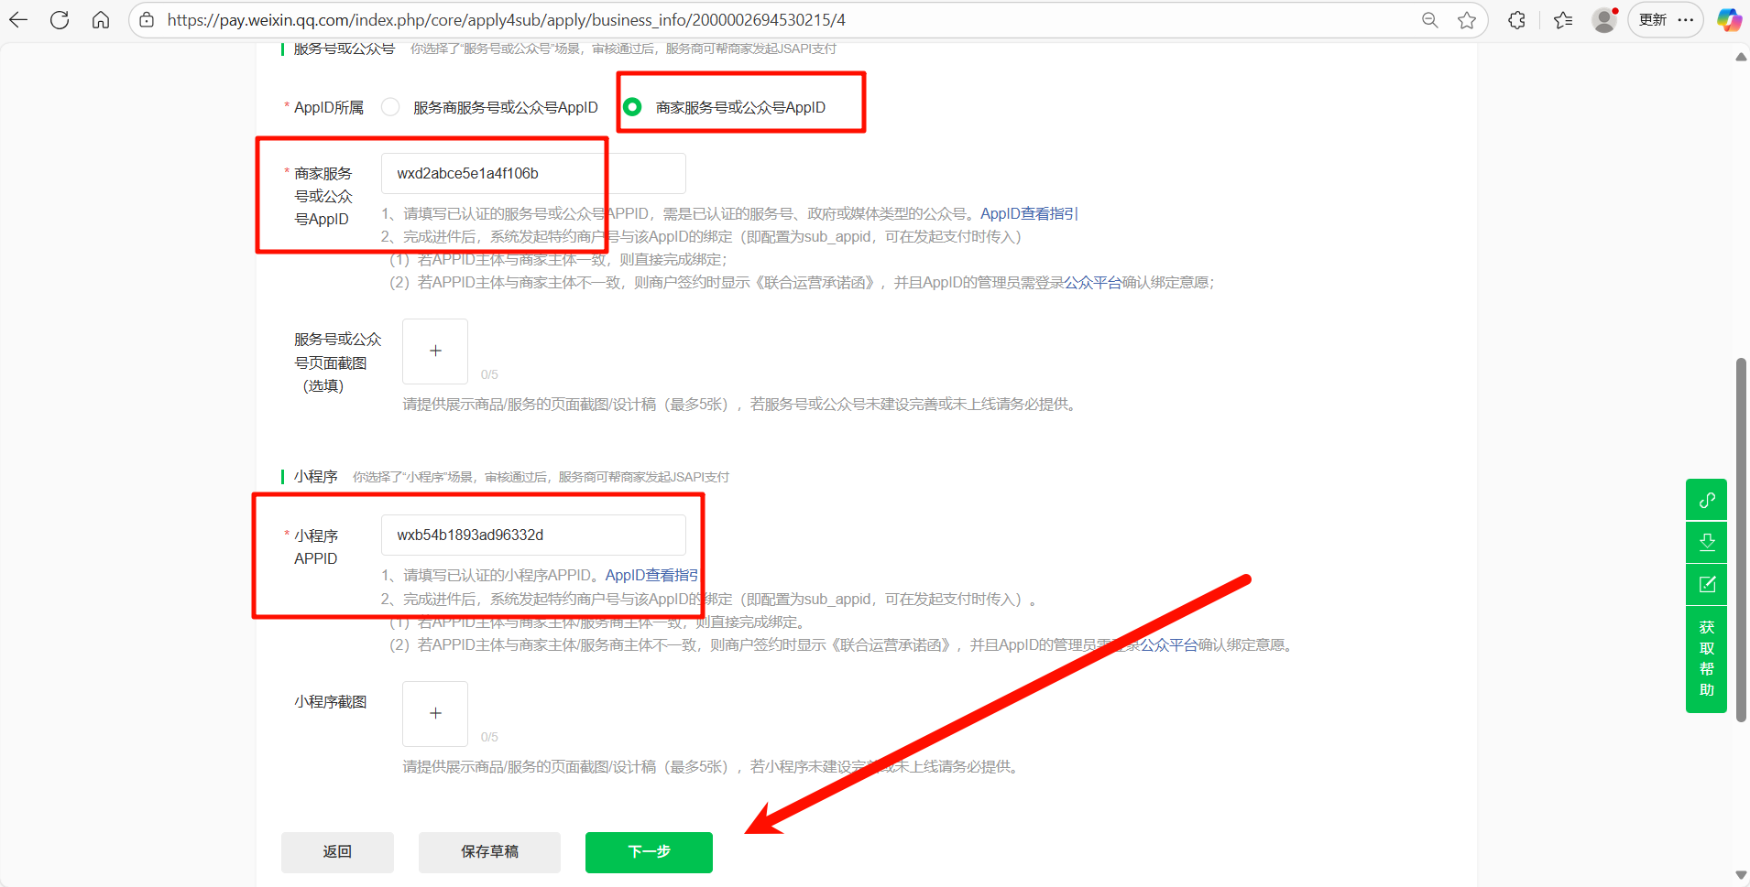Open AppID查看指引 link under 小程序APPID
1750x887 pixels.
651,575
